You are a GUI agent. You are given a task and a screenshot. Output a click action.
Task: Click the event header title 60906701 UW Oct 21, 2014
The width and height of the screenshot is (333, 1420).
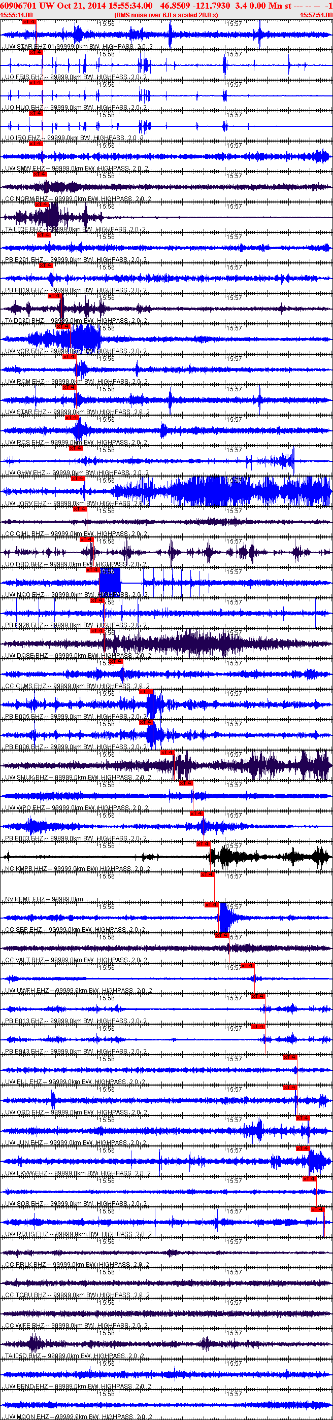tap(76, 6)
